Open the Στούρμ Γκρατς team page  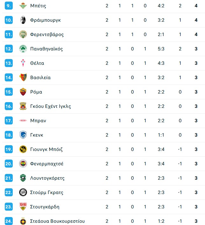[46, 192]
